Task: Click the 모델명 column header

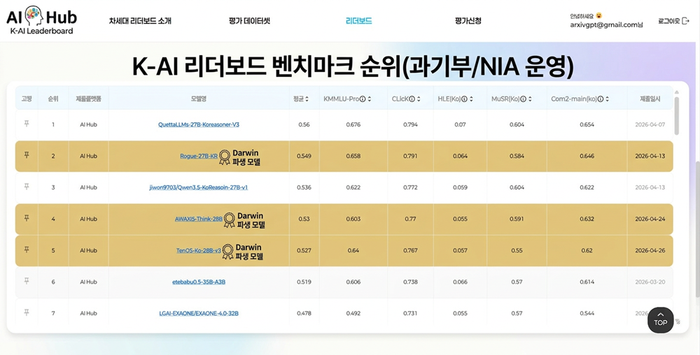Action: tap(199, 99)
